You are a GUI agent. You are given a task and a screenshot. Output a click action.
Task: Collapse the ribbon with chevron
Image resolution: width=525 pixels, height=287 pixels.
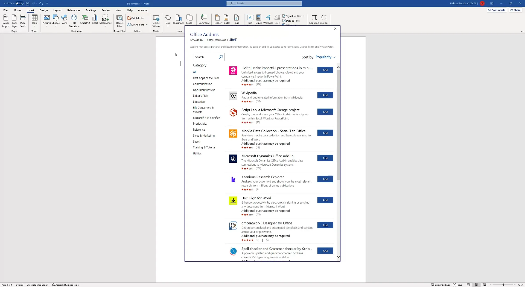pyautogui.click(x=522, y=31)
